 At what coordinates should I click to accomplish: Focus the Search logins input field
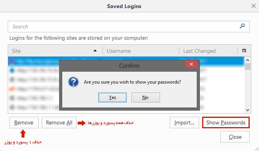tap(129, 27)
